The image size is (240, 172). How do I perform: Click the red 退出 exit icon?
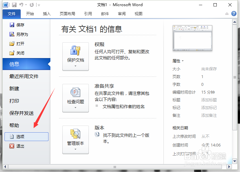(x=12, y=146)
